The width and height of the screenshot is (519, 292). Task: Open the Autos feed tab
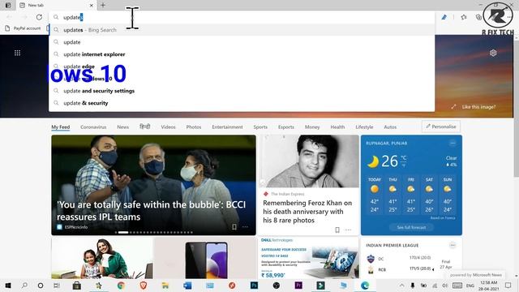390,127
